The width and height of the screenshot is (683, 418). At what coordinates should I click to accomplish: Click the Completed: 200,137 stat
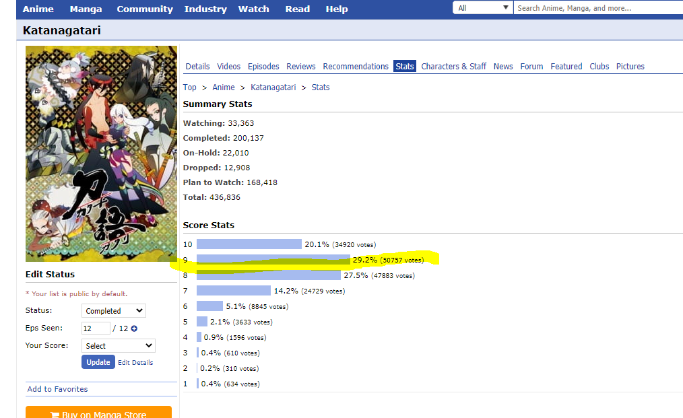point(224,138)
